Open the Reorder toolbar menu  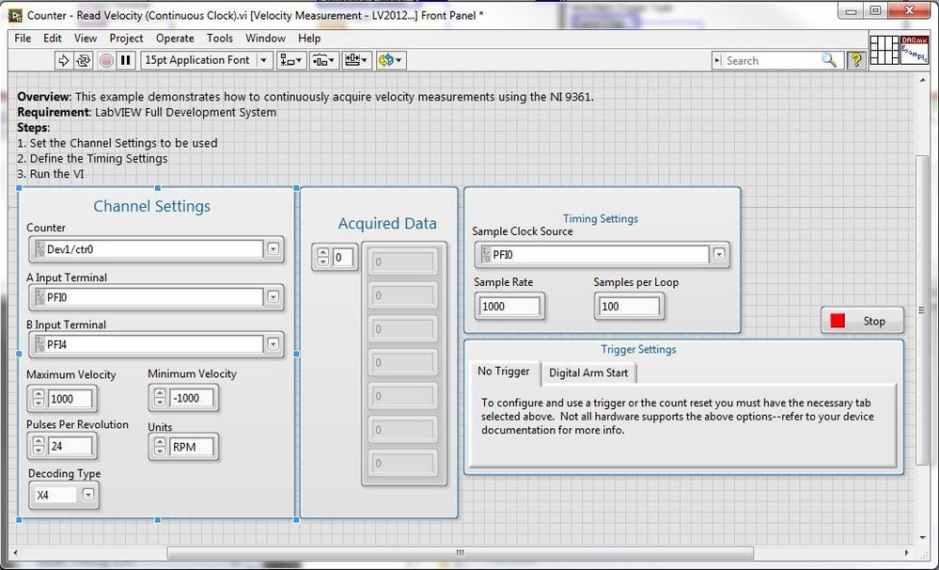(x=391, y=60)
